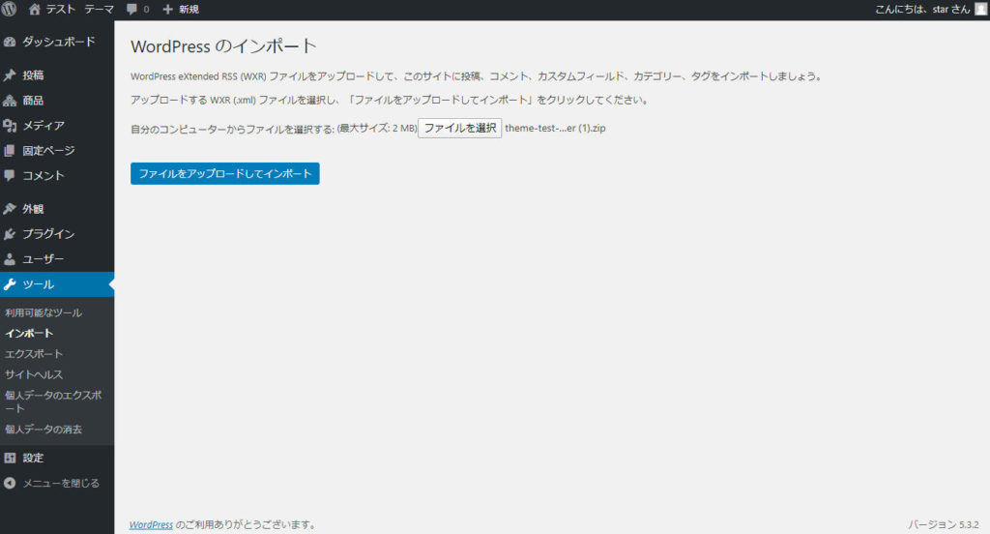Screen dimensions: 990x534
Task: Open 個人データの消去 in Tools submenu
Action: coord(44,429)
